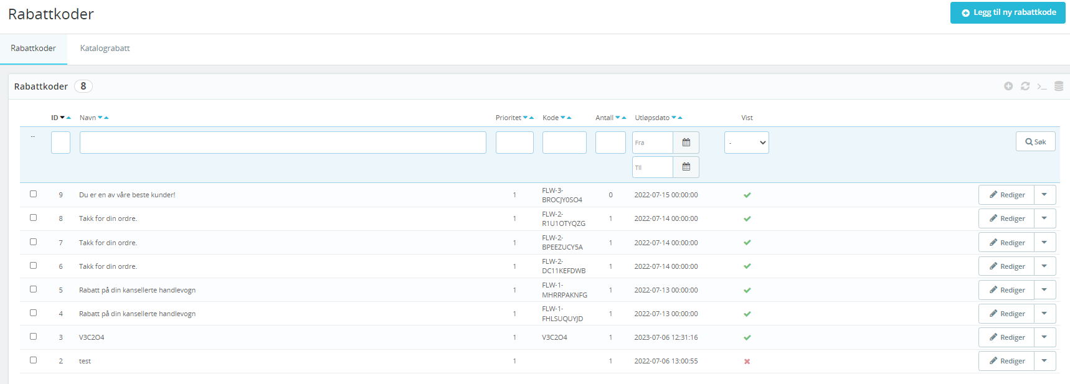Screen dimensions: 1070x384
Task: Switch to the Katalograbatt tab
Action: click(x=105, y=49)
